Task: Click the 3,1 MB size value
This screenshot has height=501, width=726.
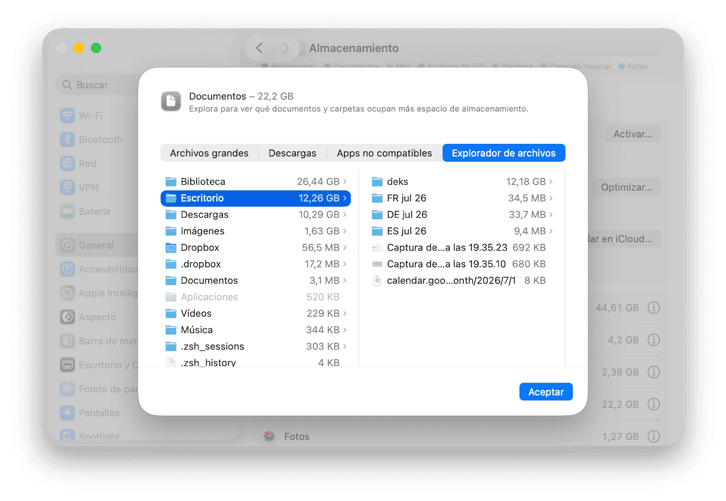Action: [324, 281]
